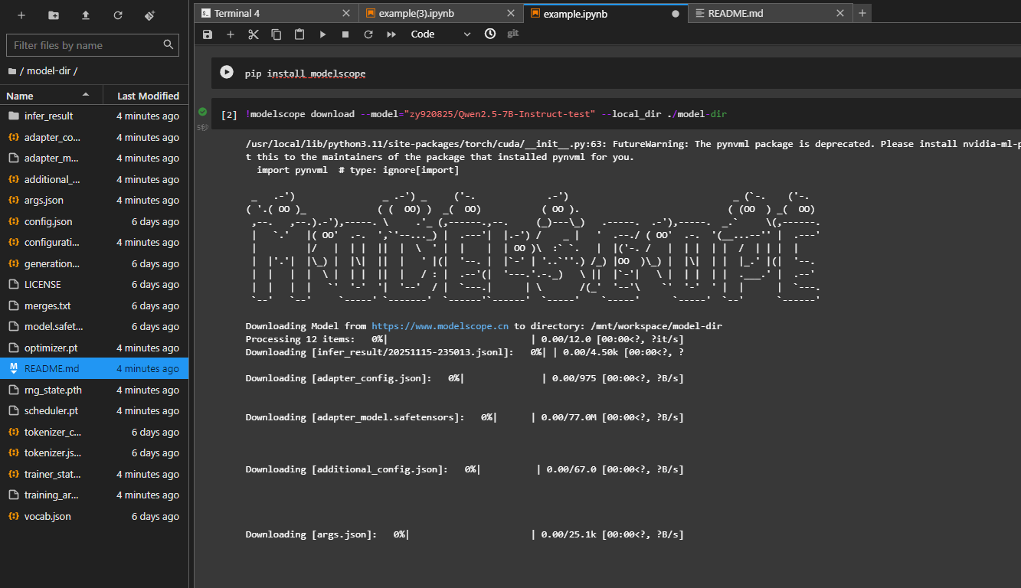Close the README.md tab
The image size is (1021, 588).
840,14
